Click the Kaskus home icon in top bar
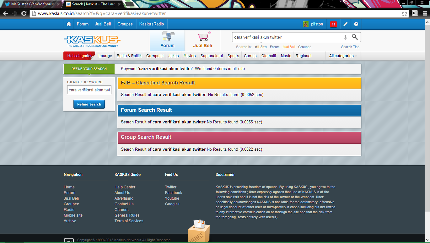The width and height of the screenshot is (430, 243). (x=69, y=24)
